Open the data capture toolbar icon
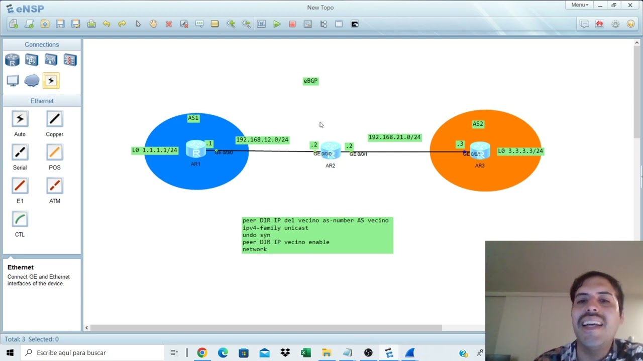 [x=308, y=24]
